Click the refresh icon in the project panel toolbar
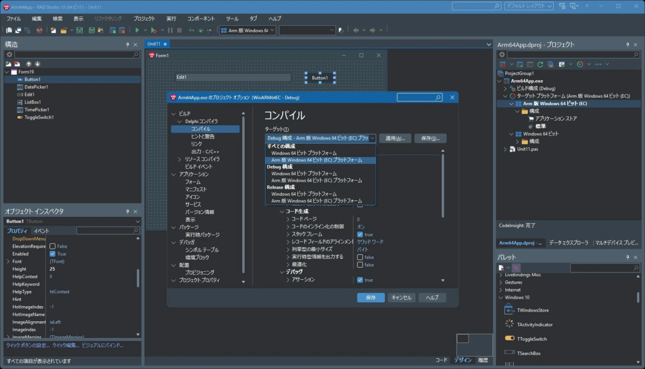The height and width of the screenshot is (369, 645). (x=541, y=64)
